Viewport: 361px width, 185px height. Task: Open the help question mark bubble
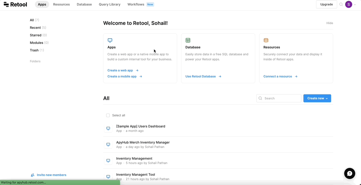coord(349,173)
